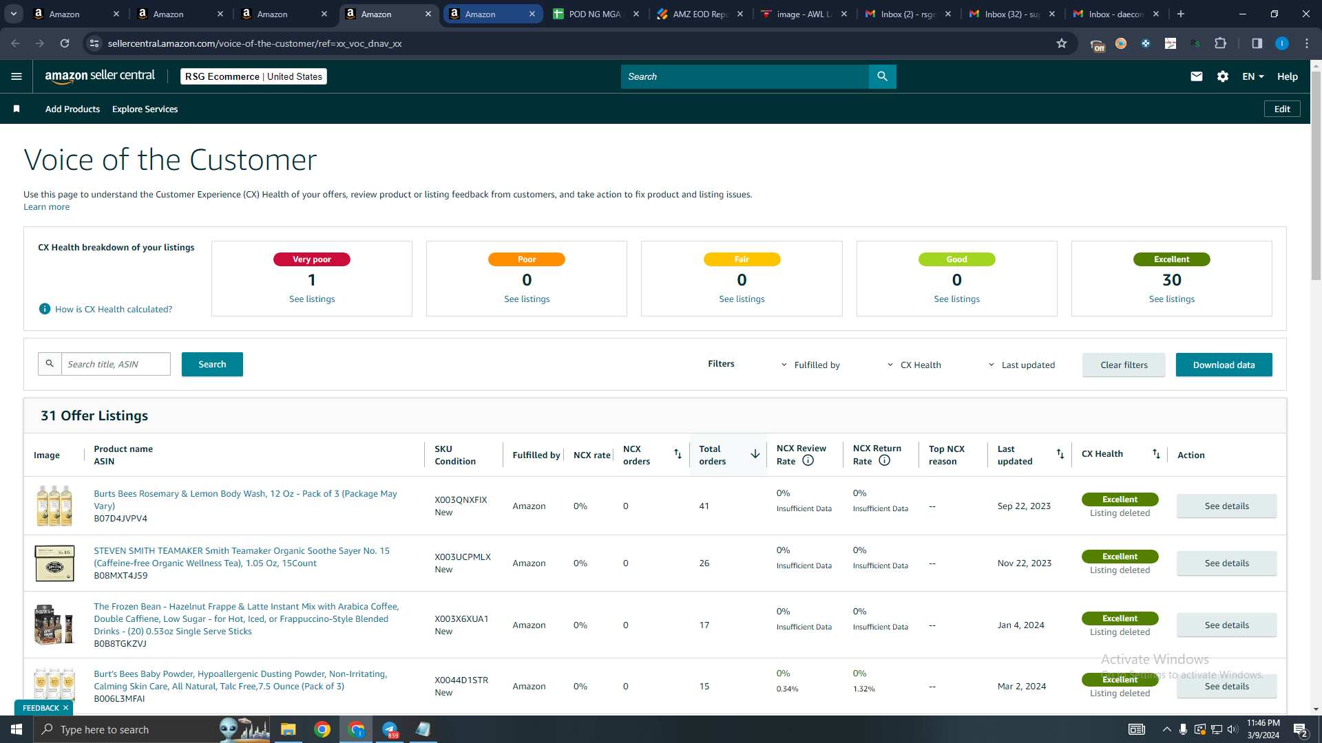Click the teal Search button for listings
This screenshot has width=1322, height=743.
tap(212, 364)
